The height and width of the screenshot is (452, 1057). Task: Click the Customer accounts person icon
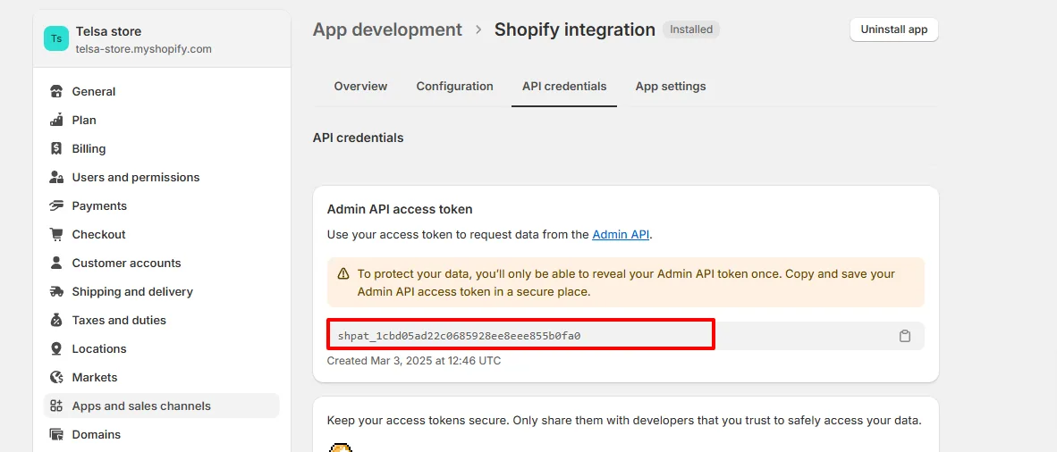click(x=56, y=264)
